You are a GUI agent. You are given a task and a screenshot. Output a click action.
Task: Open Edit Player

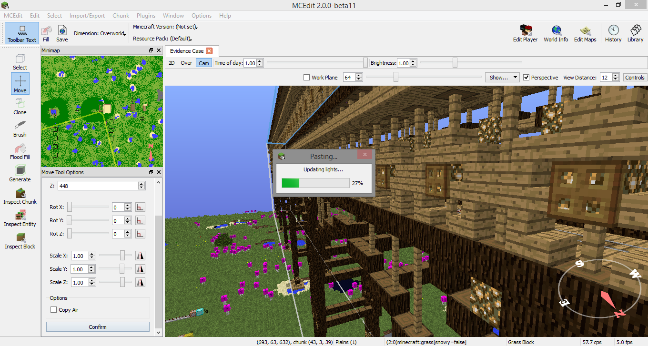tap(525, 33)
